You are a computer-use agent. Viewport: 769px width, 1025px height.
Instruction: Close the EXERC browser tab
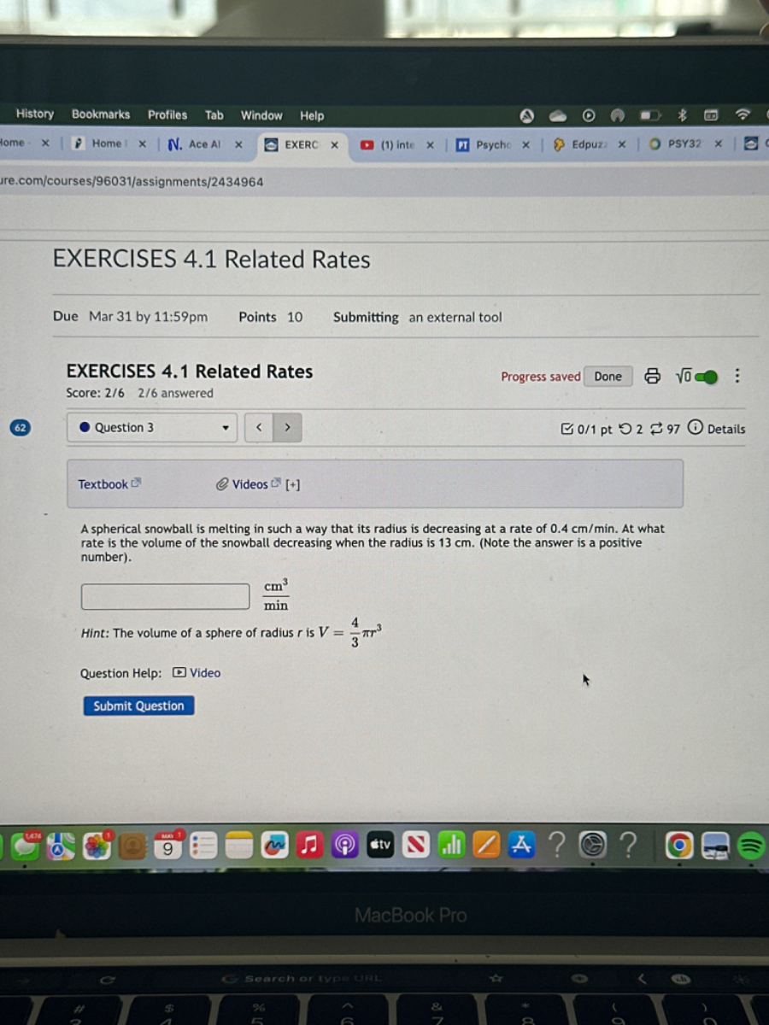335,145
